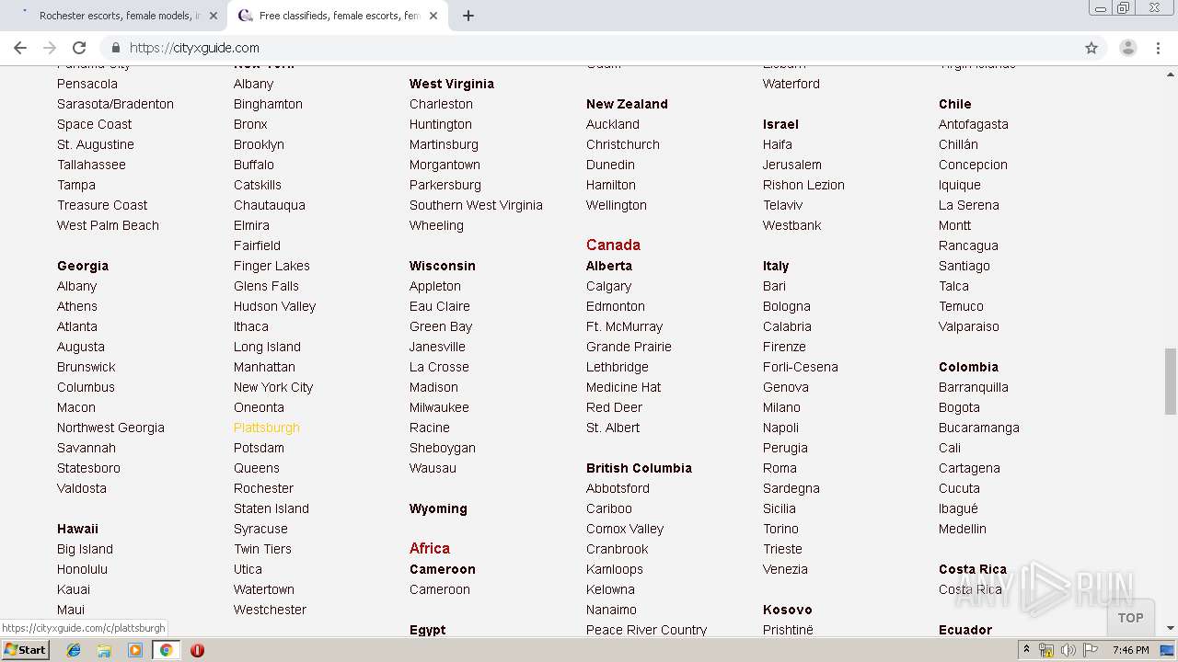Open the Brooklyn link

click(x=259, y=144)
